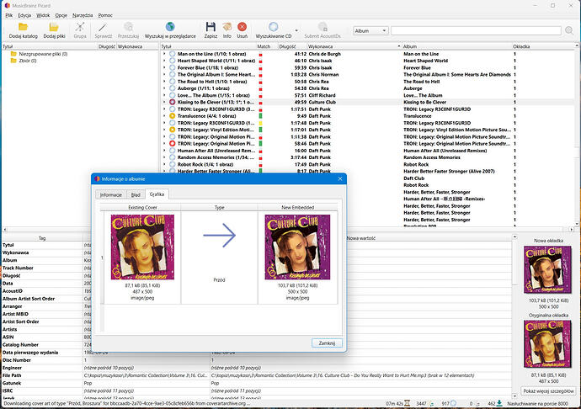Click the red Usuń remove icon

tap(242, 27)
